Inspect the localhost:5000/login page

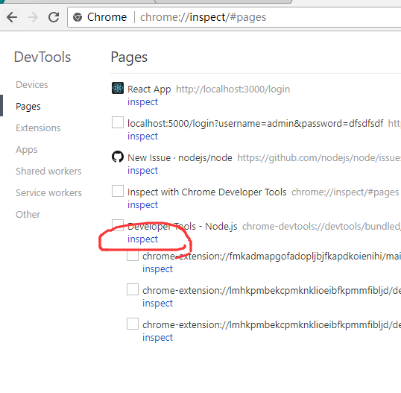(142, 136)
